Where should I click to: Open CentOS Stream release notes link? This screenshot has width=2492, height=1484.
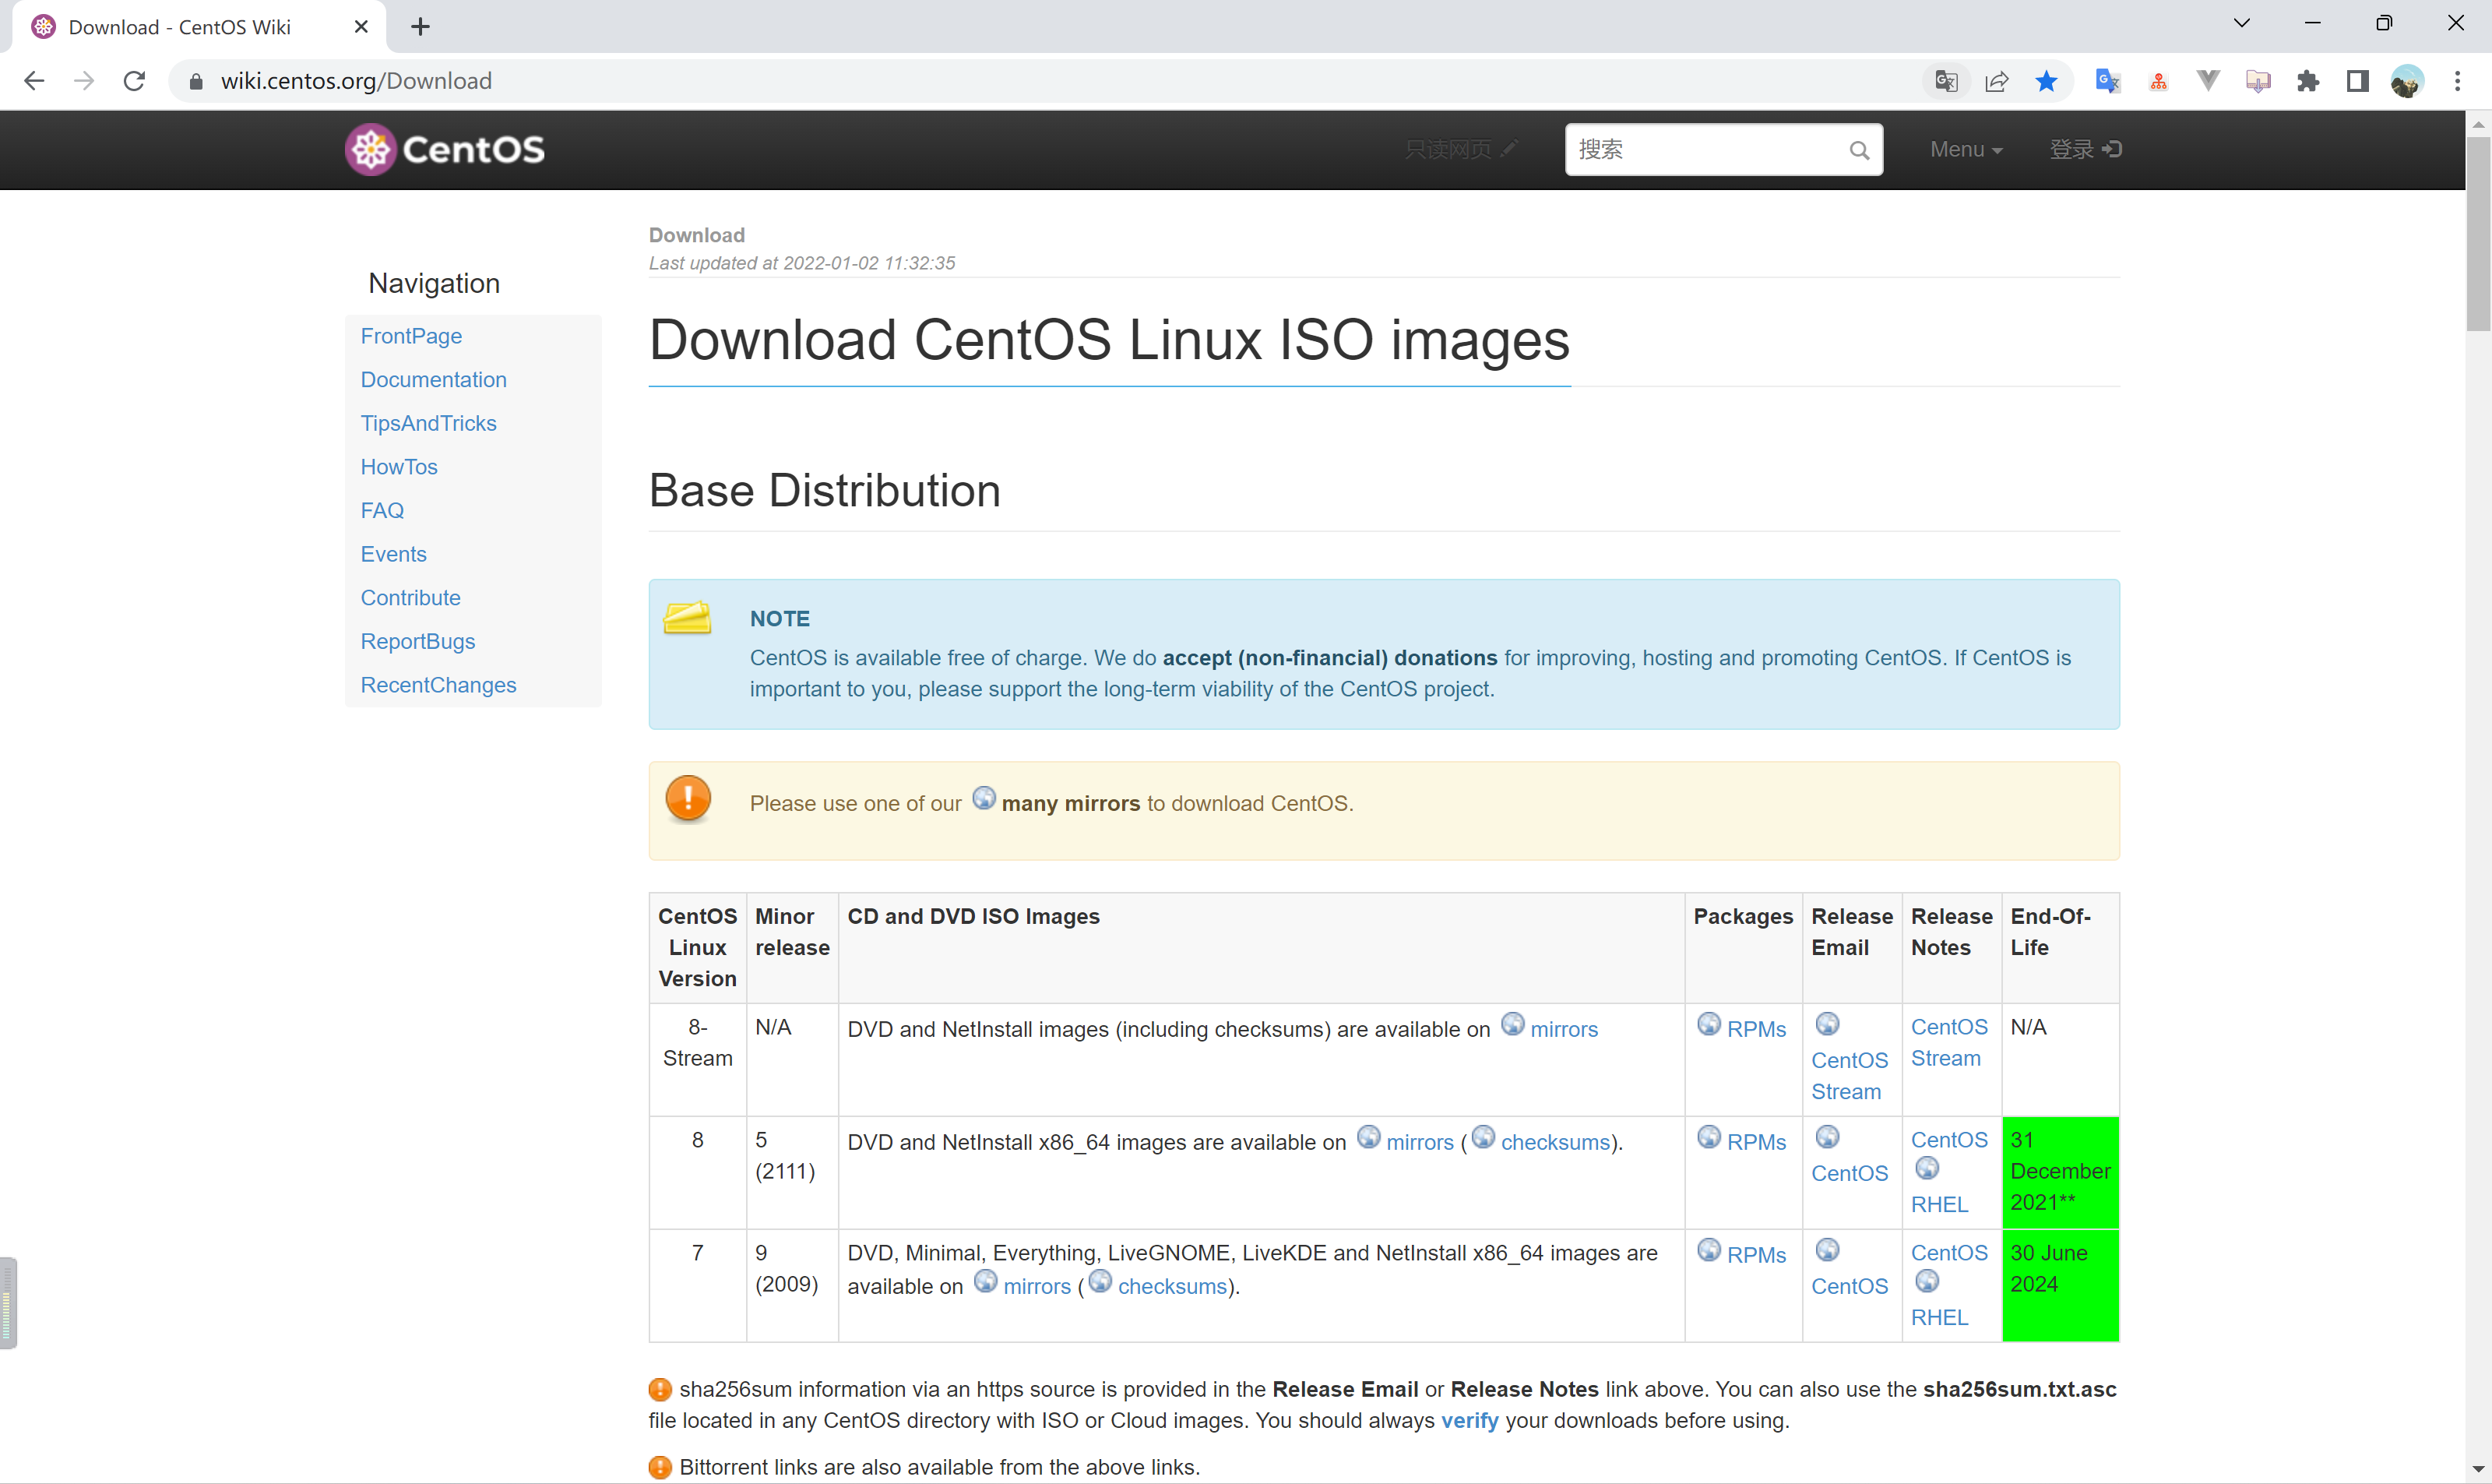click(1949, 1043)
